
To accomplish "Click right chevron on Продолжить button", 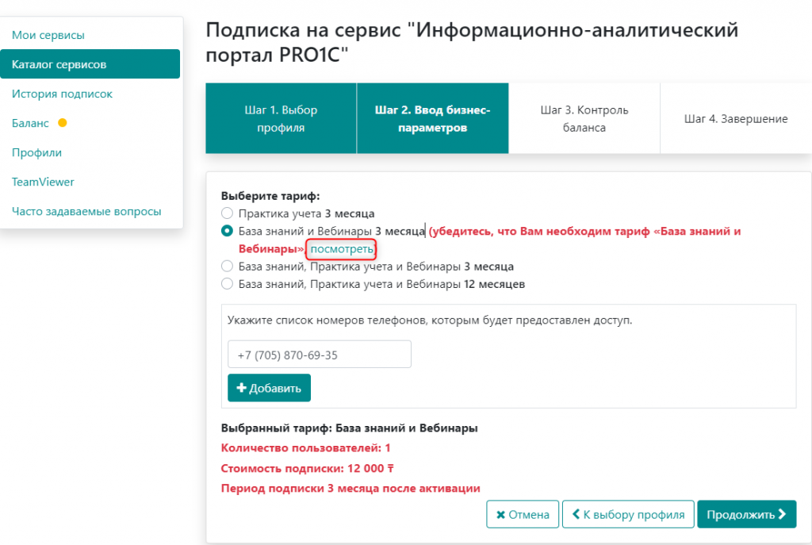I will coord(782,514).
